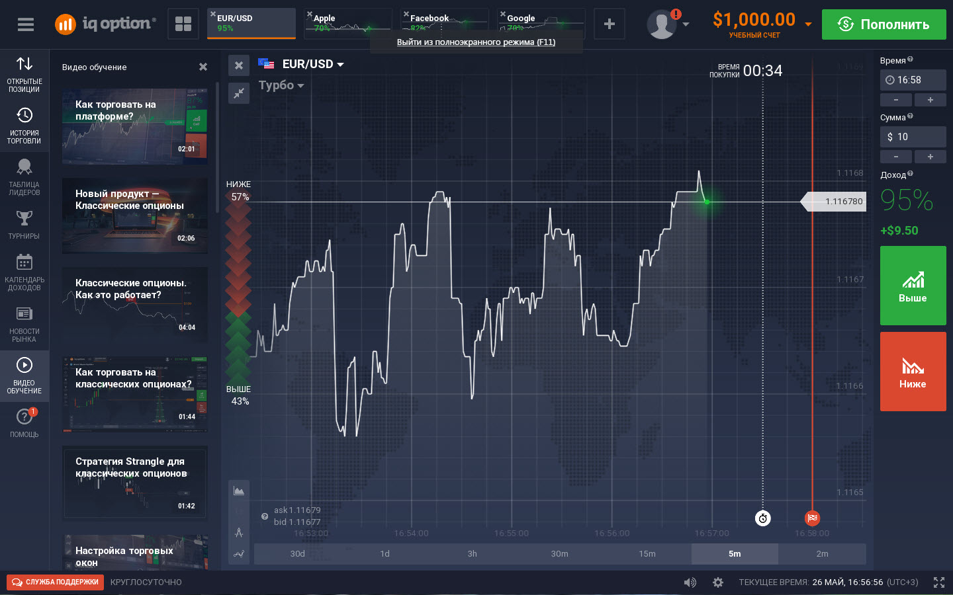This screenshot has width=953, height=595.
Task: Close the Apple asset tab
Action: [309, 14]
